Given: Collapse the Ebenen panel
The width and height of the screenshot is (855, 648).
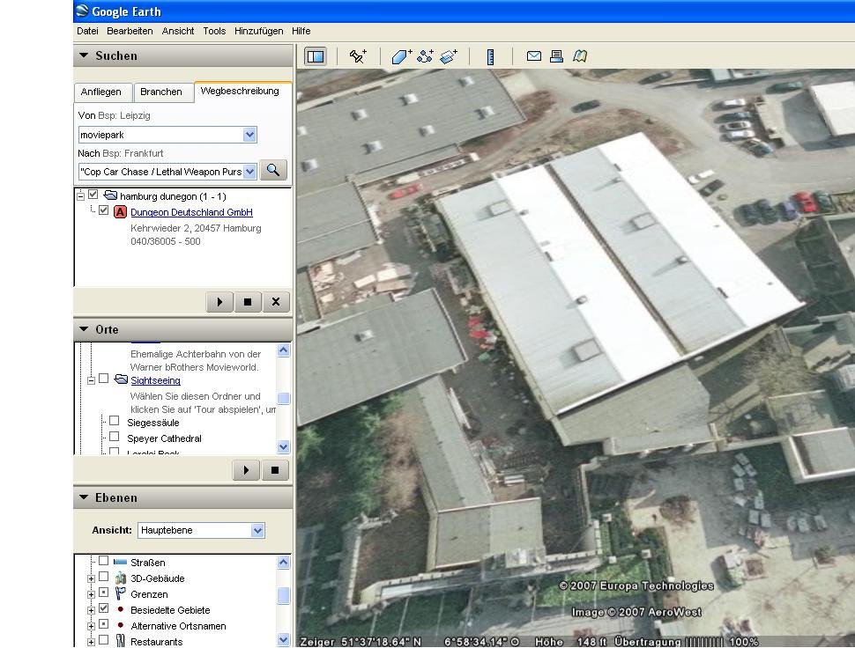Looking at the screenshot, I should 84,497.
